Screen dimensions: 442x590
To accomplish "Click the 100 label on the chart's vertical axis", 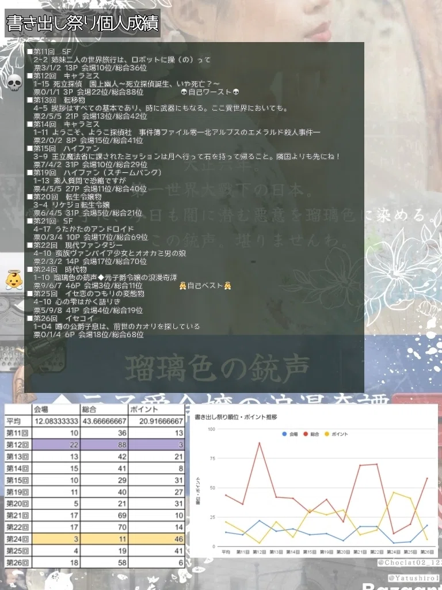I will pos(211,429).
